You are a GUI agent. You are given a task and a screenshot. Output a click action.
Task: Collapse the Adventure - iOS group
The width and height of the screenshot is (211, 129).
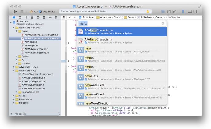14,70
